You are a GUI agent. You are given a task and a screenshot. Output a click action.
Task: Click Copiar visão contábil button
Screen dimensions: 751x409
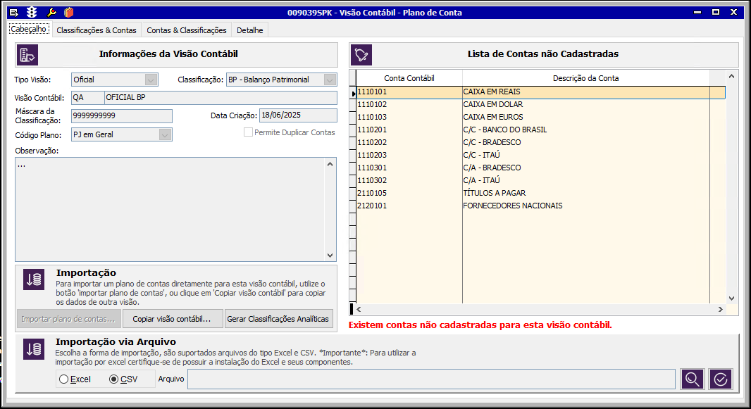pyautogui.click(x=173, y=319)
